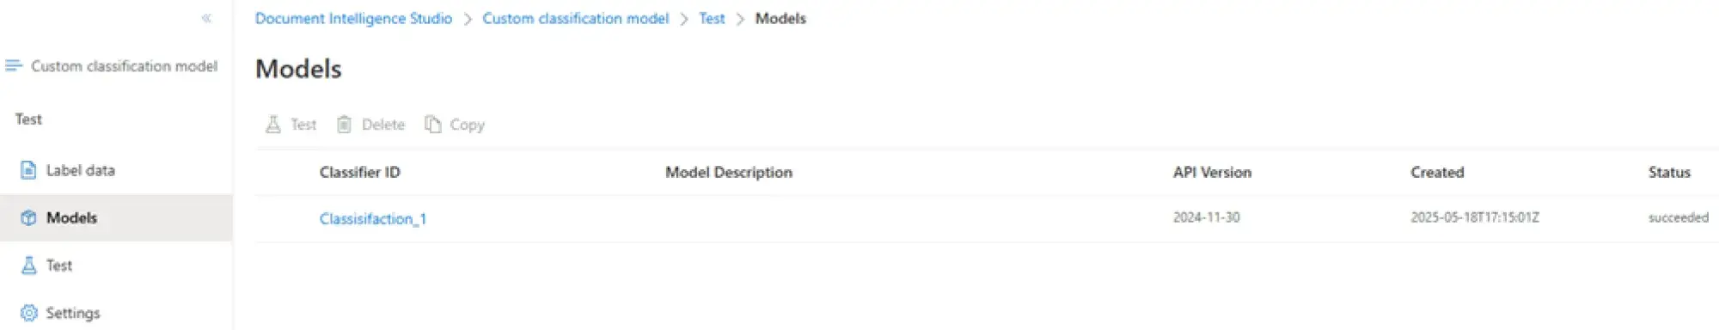Click the Models cube icon in sidebar
This screenshot has width=1719, height=330.
[28, 217]
